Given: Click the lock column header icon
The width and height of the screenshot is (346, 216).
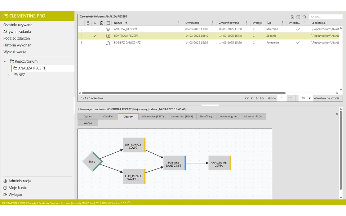Looking at the screenshot, I should 88,23.
